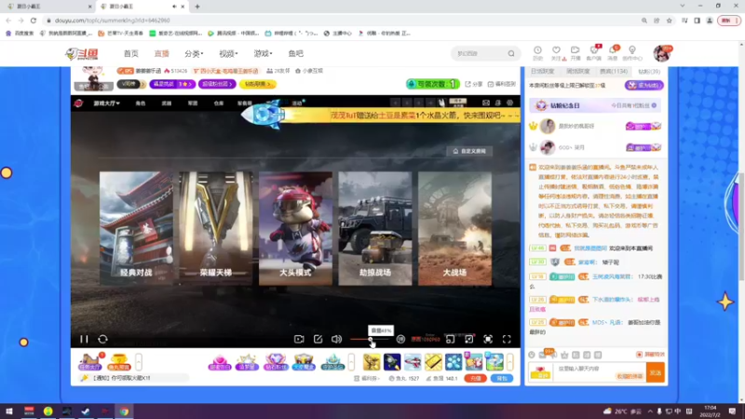Screen dimensions: 745x419
Task: Open the 客户端 client download icon
Action: [x=594, y=53]
